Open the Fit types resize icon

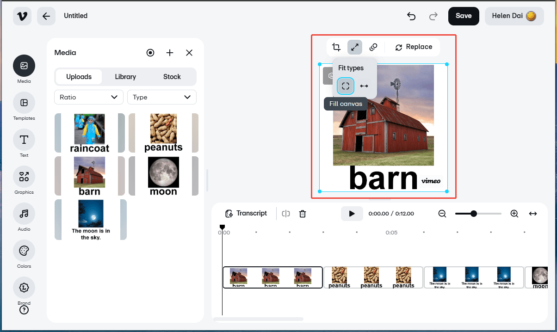pyautogui.click(x=355, y=47)
